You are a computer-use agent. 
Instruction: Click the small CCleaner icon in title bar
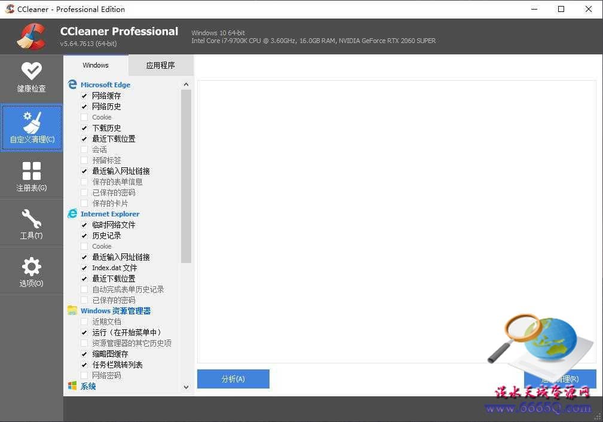(10, 9)
